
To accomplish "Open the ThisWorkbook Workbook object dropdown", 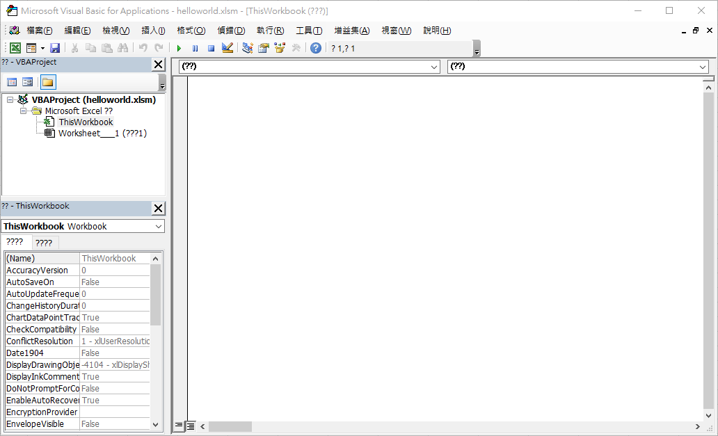I will pos(159,227).
